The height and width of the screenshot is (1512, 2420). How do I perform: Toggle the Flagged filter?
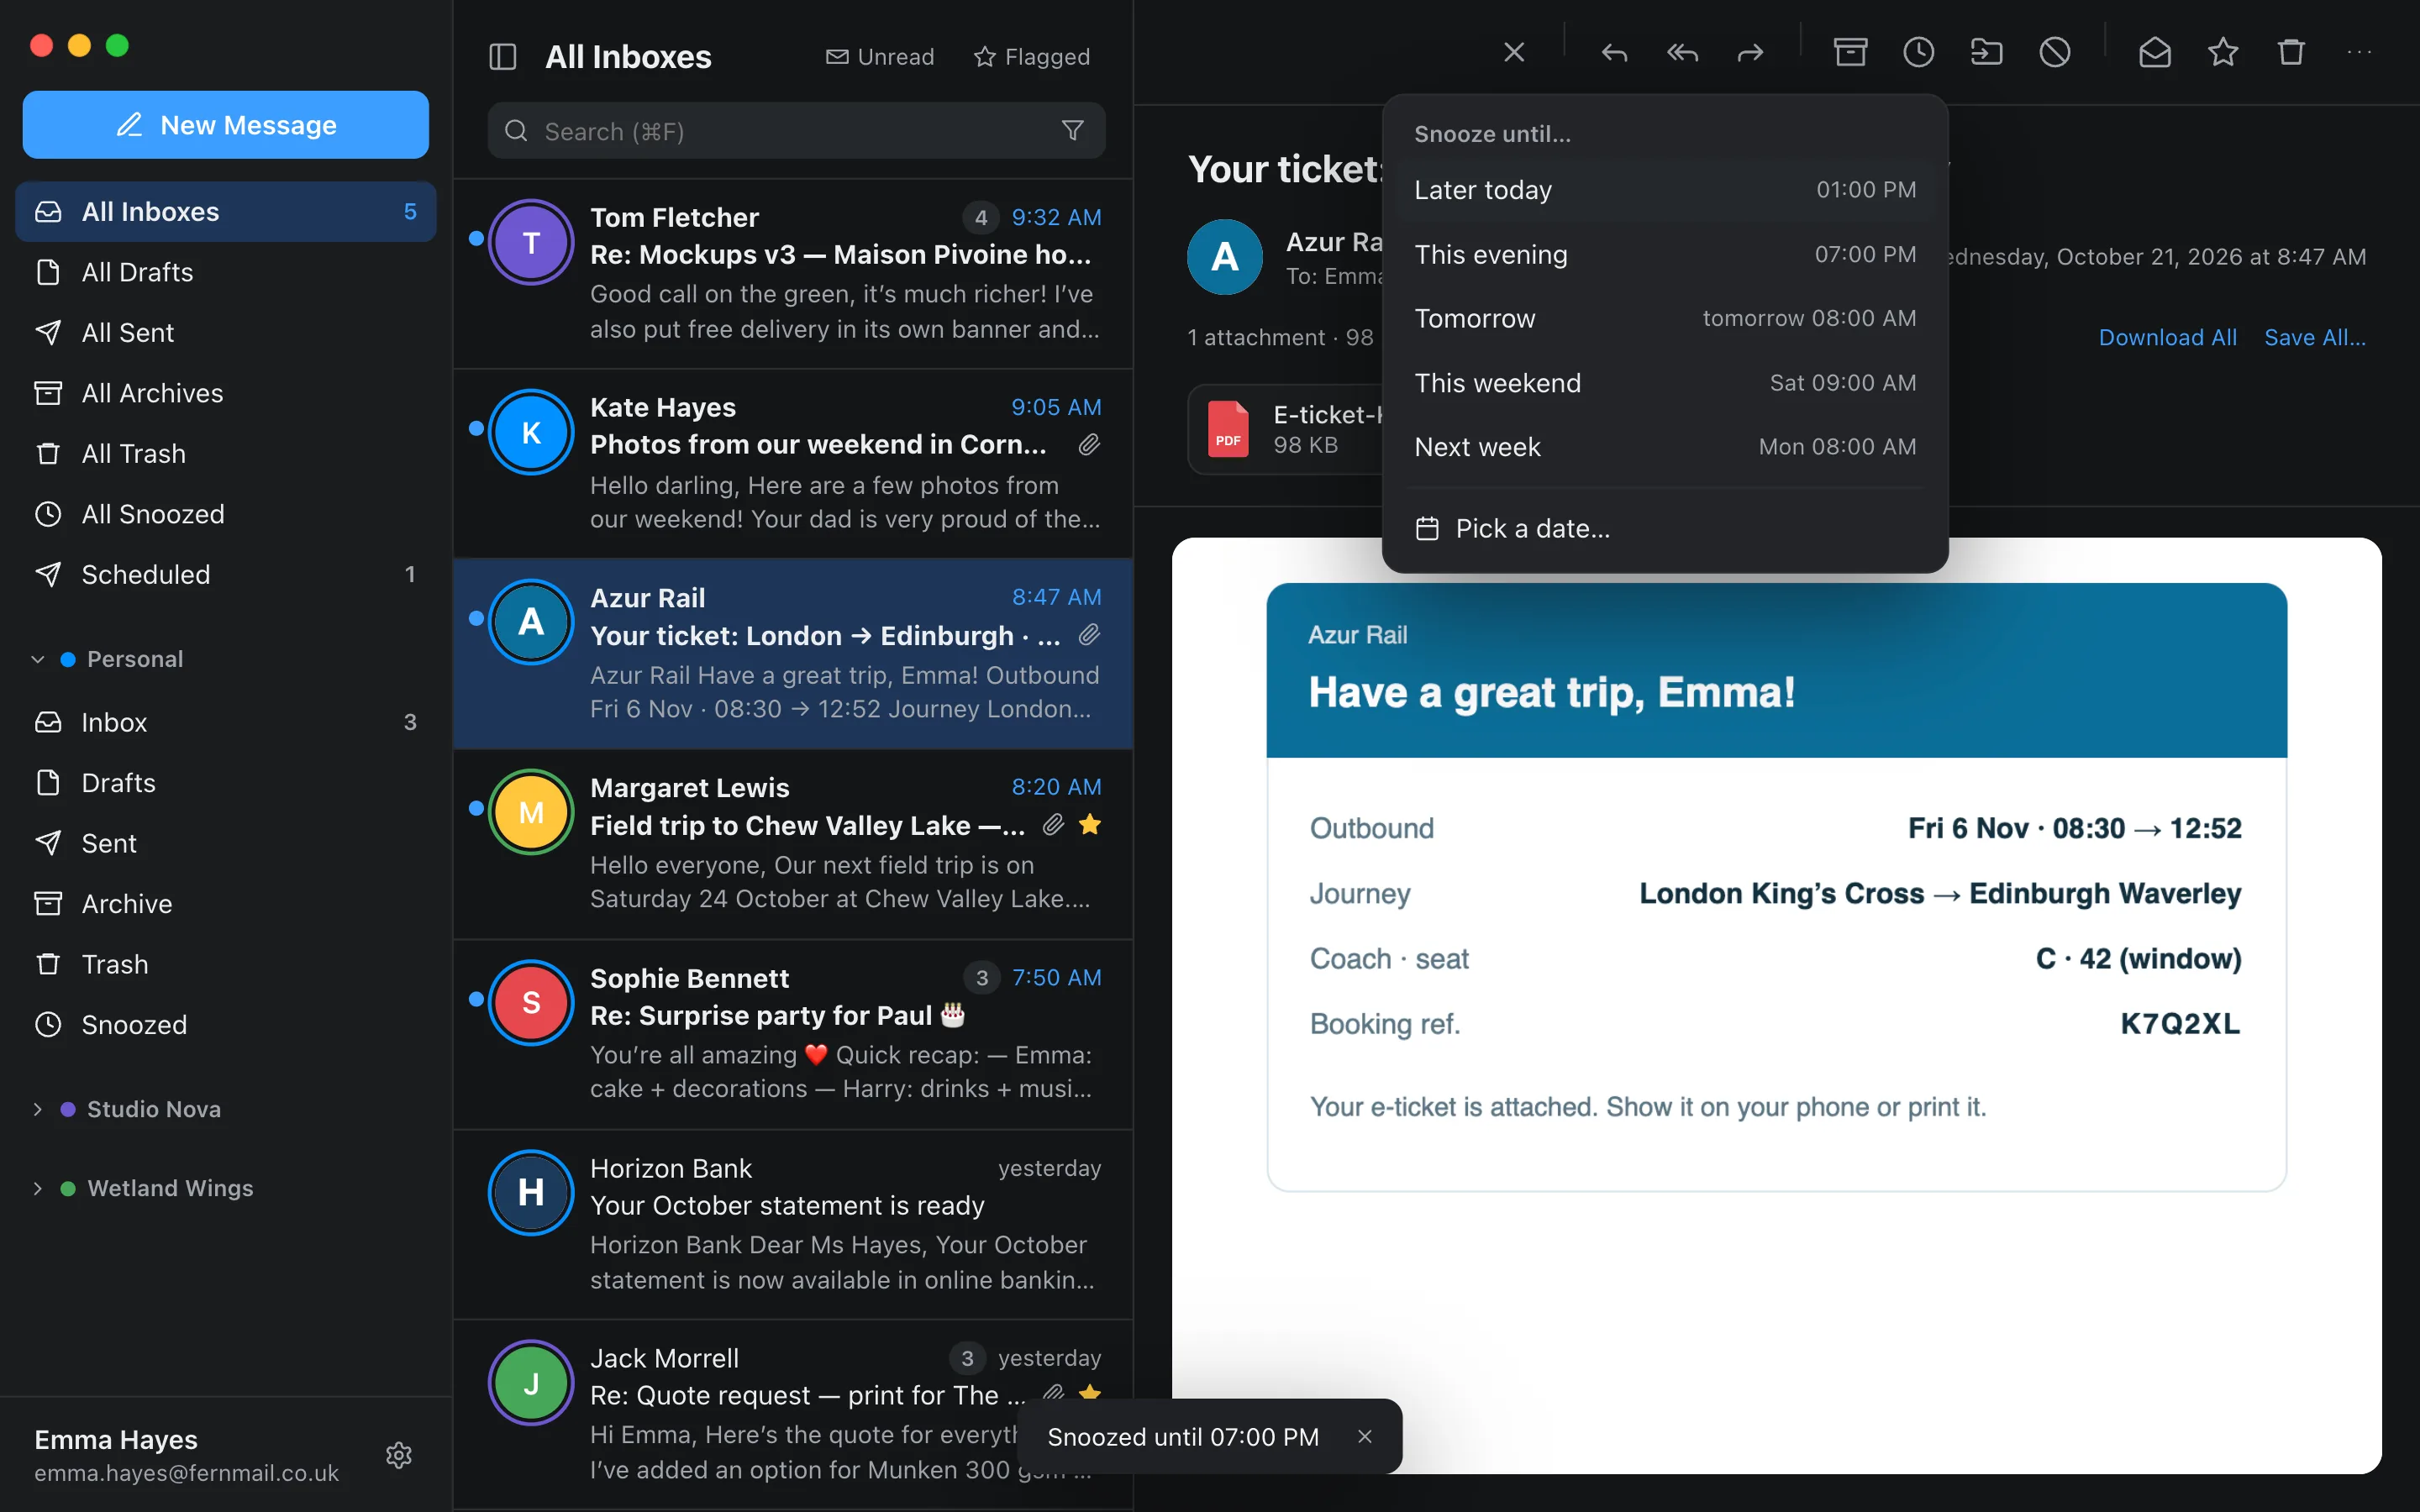1032,57
